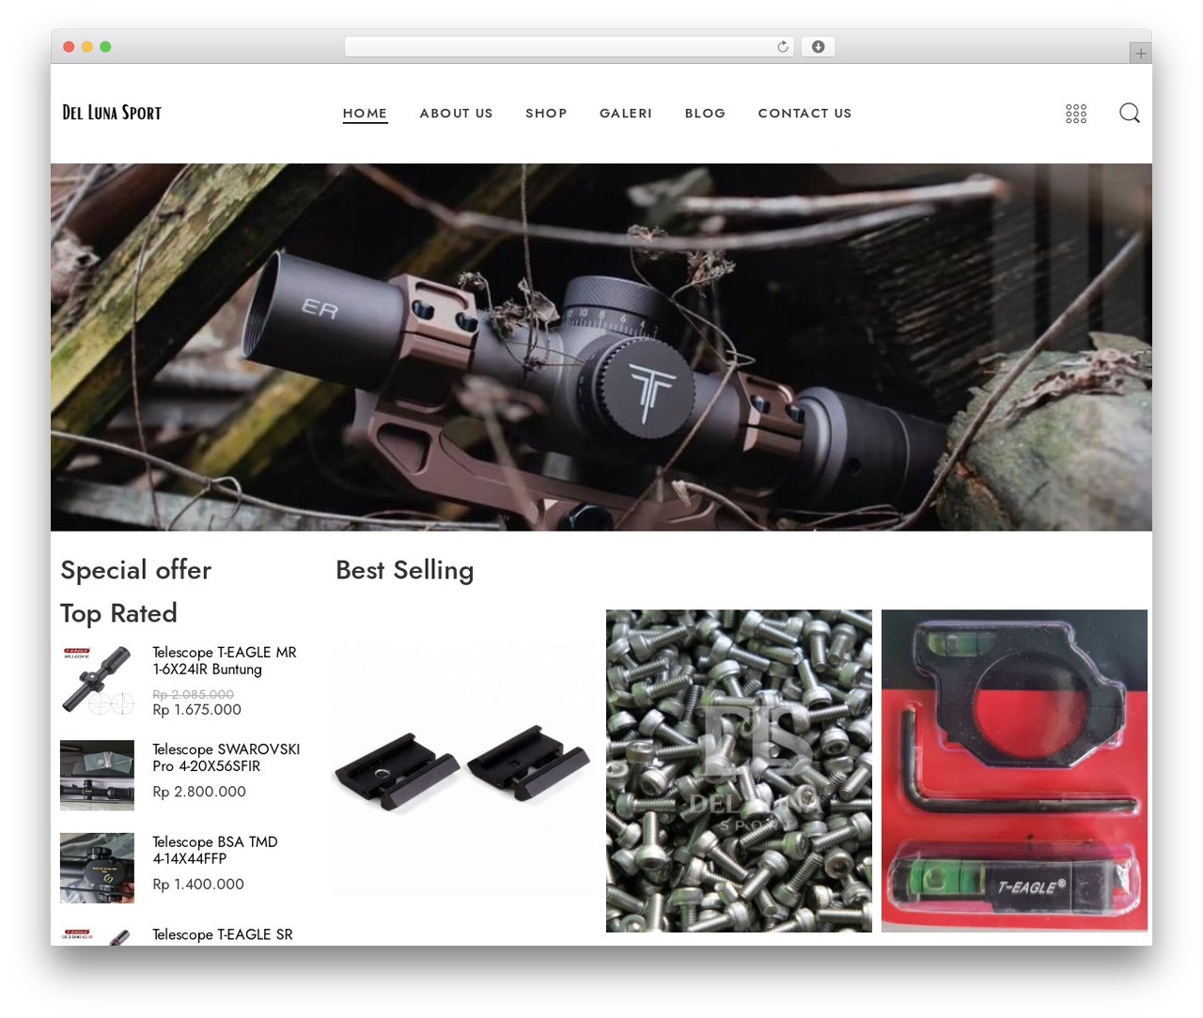Viewport: 1203px width, 1018px height.
Task: Close the browser window red button
Action: coord(69,47)
